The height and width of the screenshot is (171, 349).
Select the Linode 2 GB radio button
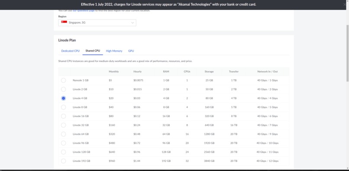tap(63, 89)
